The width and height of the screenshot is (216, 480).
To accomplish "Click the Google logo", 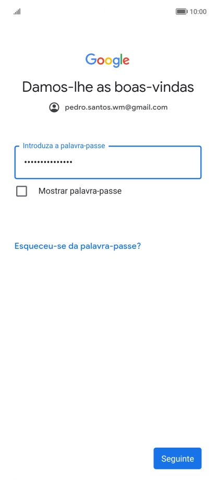I will [x=107, y=61].
